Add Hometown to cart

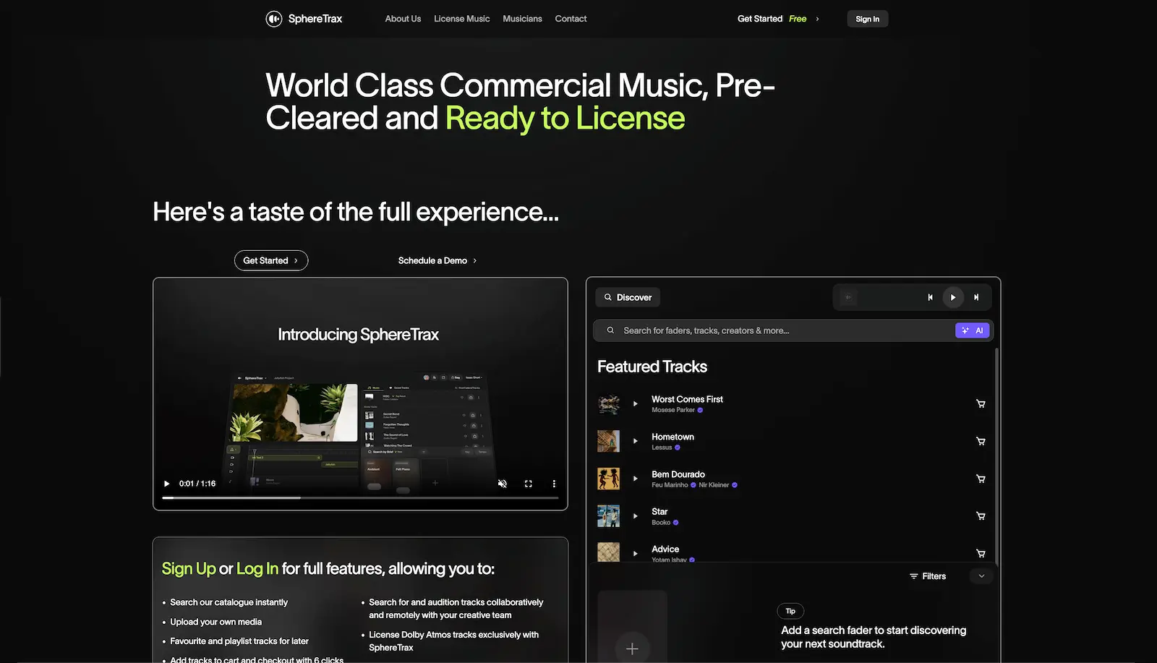(981, 441)
